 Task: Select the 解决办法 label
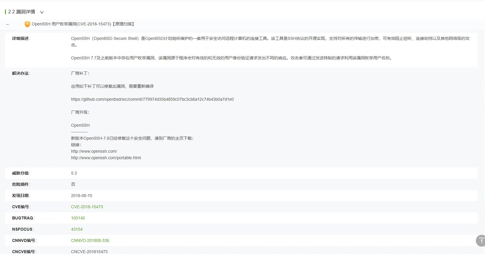coord(21,73)
